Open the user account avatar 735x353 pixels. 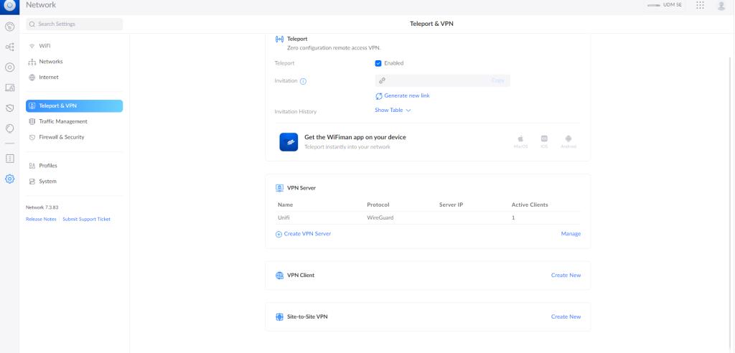(721, 6)
